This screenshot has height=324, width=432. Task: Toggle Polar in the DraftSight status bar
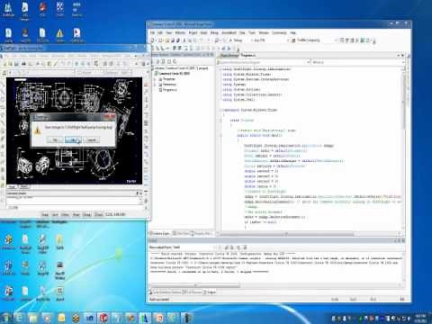[76, 214]
